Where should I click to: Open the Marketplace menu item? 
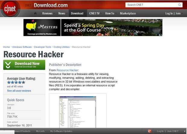point(128,13)
